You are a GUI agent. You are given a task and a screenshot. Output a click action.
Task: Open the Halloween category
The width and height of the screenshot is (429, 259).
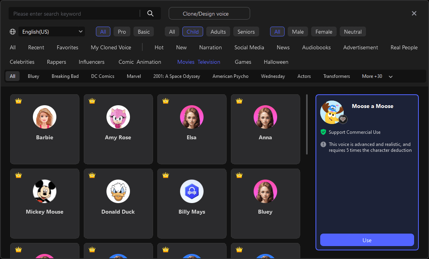276,62
